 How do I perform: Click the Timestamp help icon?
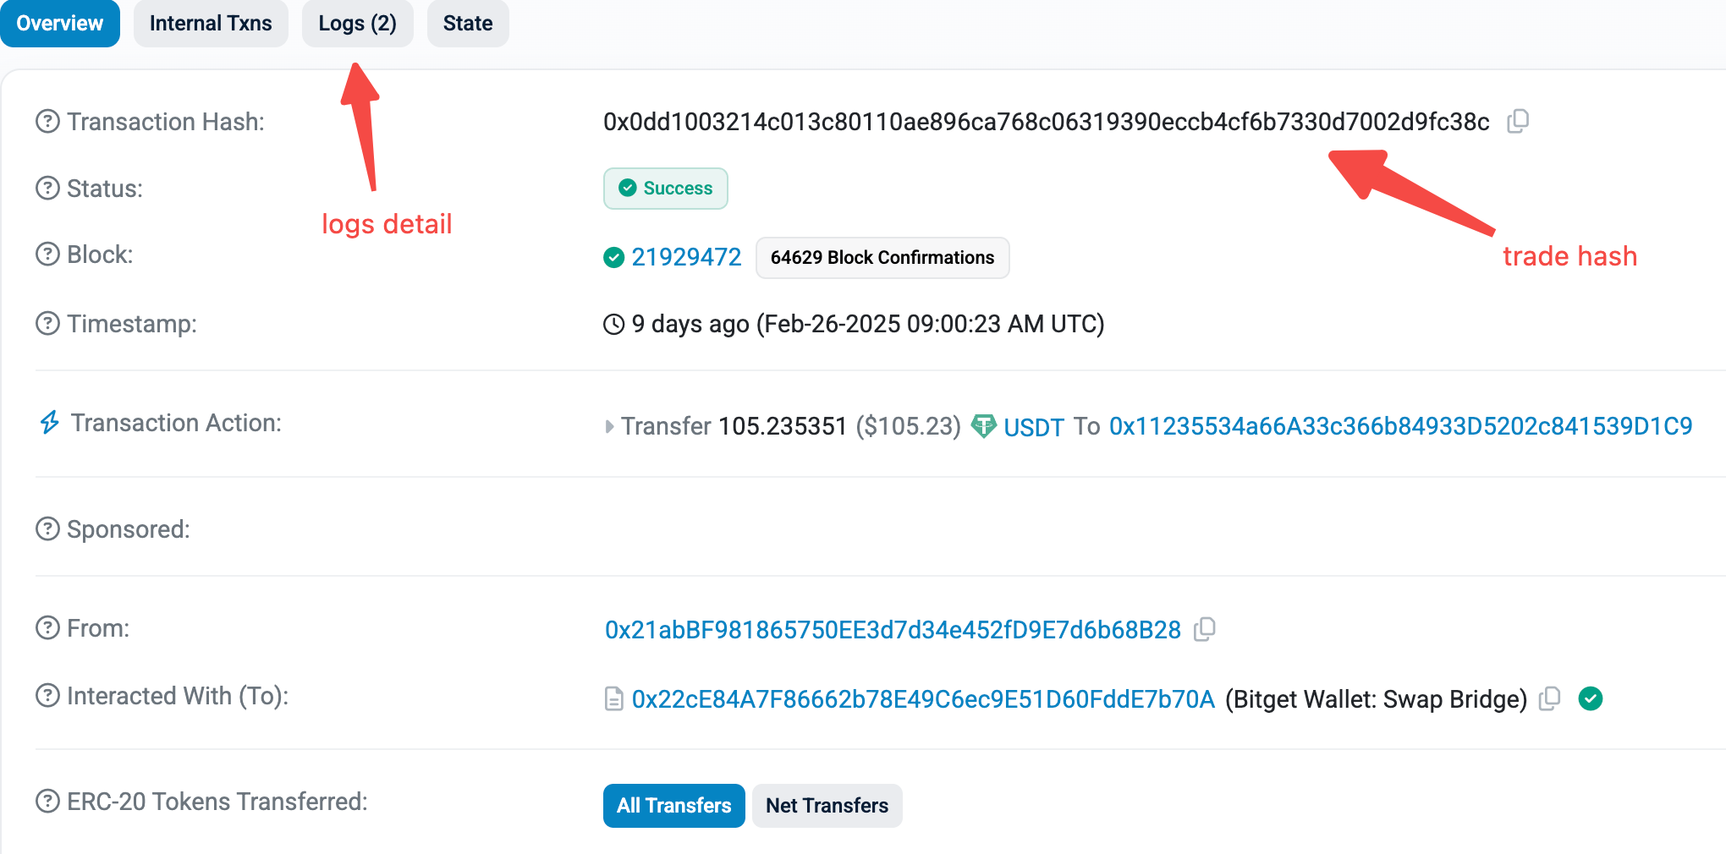coord(47,324)
